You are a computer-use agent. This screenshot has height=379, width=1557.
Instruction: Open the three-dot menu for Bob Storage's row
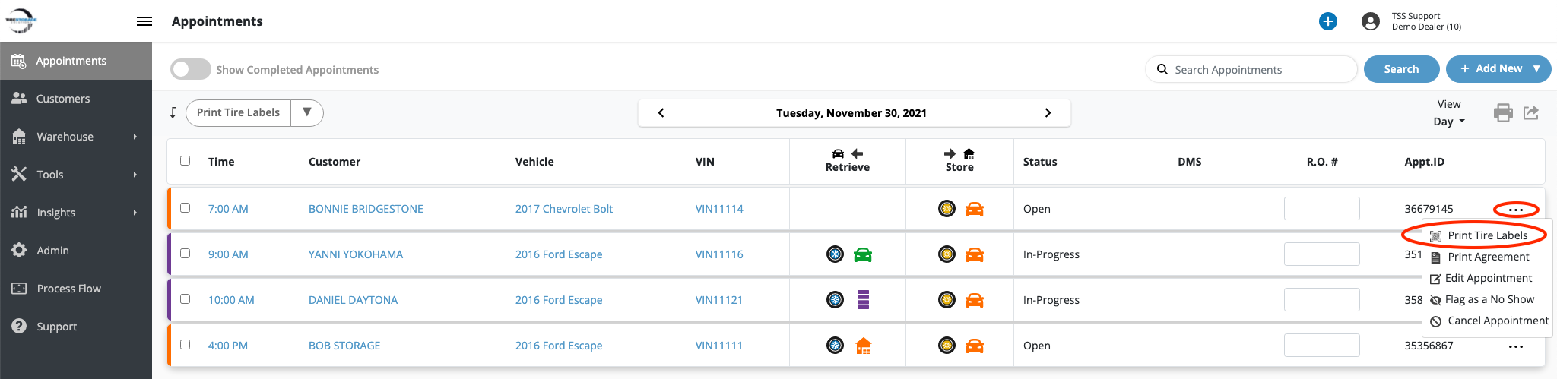(x=1516, y=346)
